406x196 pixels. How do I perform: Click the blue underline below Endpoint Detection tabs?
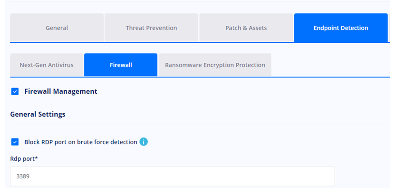tap(200, 42)
